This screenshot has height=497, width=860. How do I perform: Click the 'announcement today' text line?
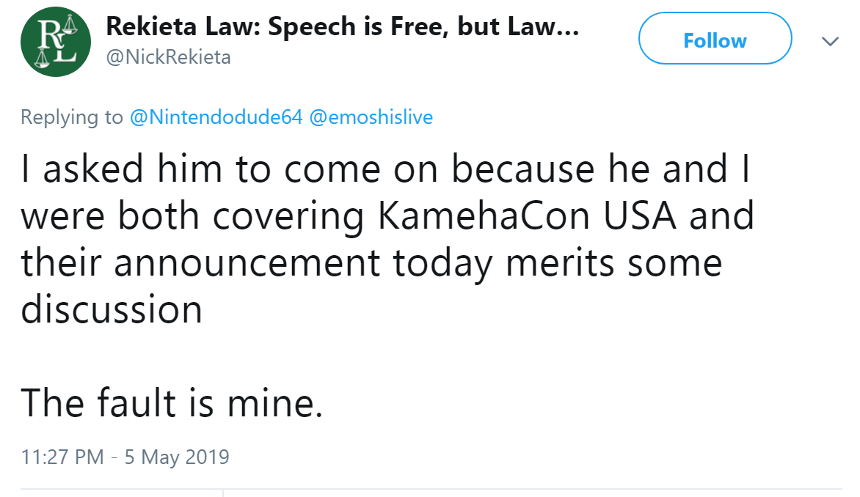[x=303, y=263]
